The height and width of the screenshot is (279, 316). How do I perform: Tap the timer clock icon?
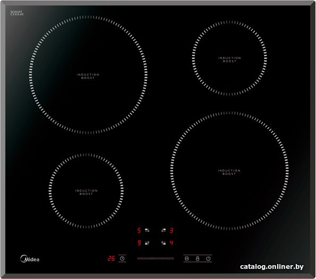click(x=122, y=258)
